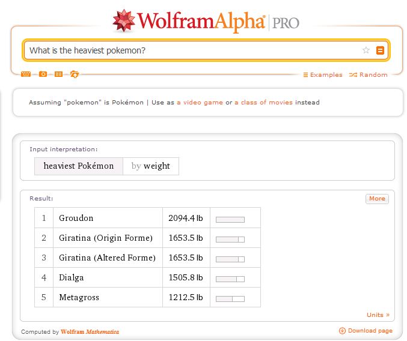Image resolution: width=407 pixels, height=341 pixels.
Task: Click the download page arrow icon
Action: coord(342,331)
